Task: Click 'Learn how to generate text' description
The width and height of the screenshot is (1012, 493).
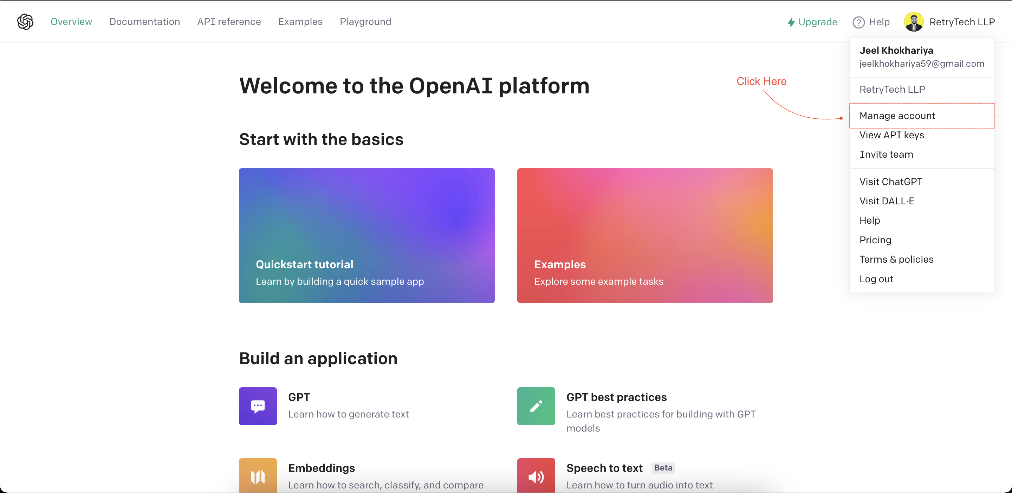Action: pyautogui.click(x=349, y=414)
